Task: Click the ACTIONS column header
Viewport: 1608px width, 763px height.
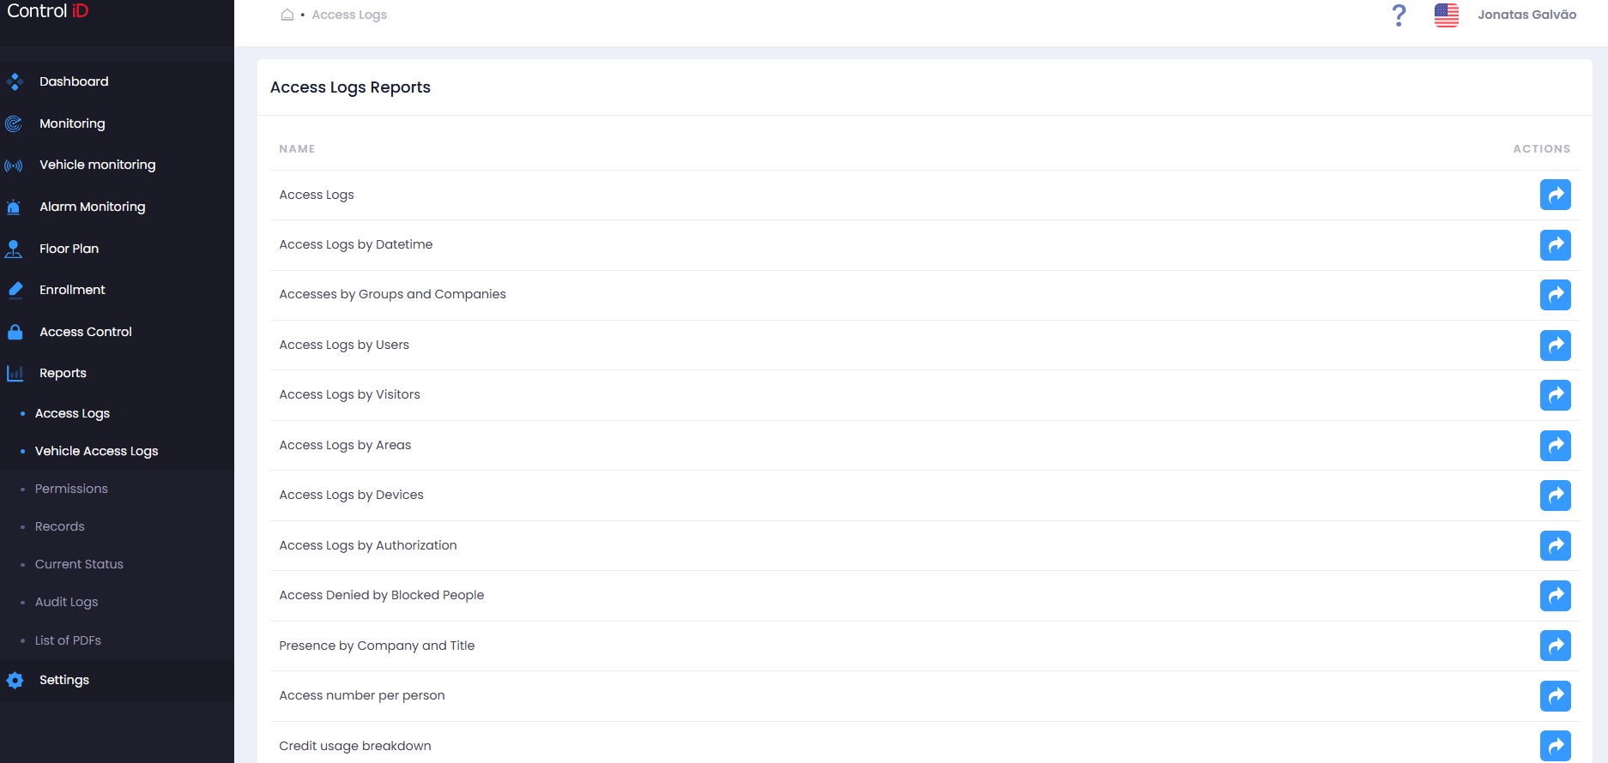Action: coord(1541,148)
